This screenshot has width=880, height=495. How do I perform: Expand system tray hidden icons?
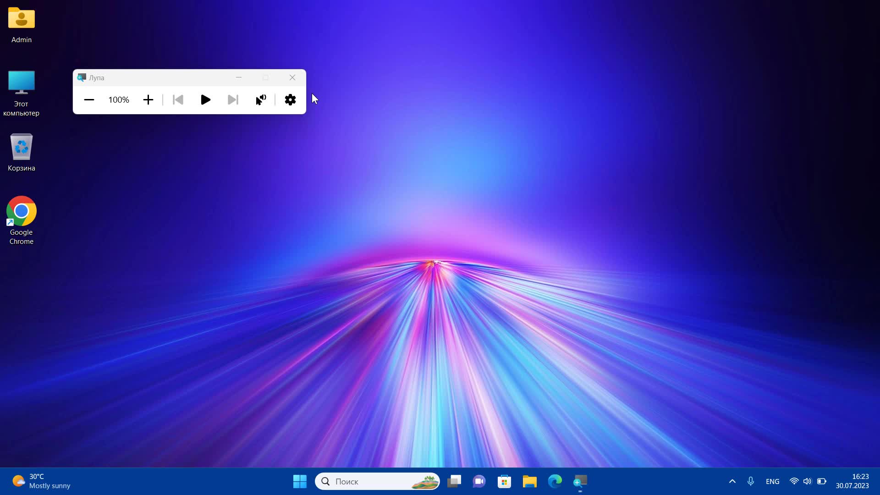[x=732, y=481]
